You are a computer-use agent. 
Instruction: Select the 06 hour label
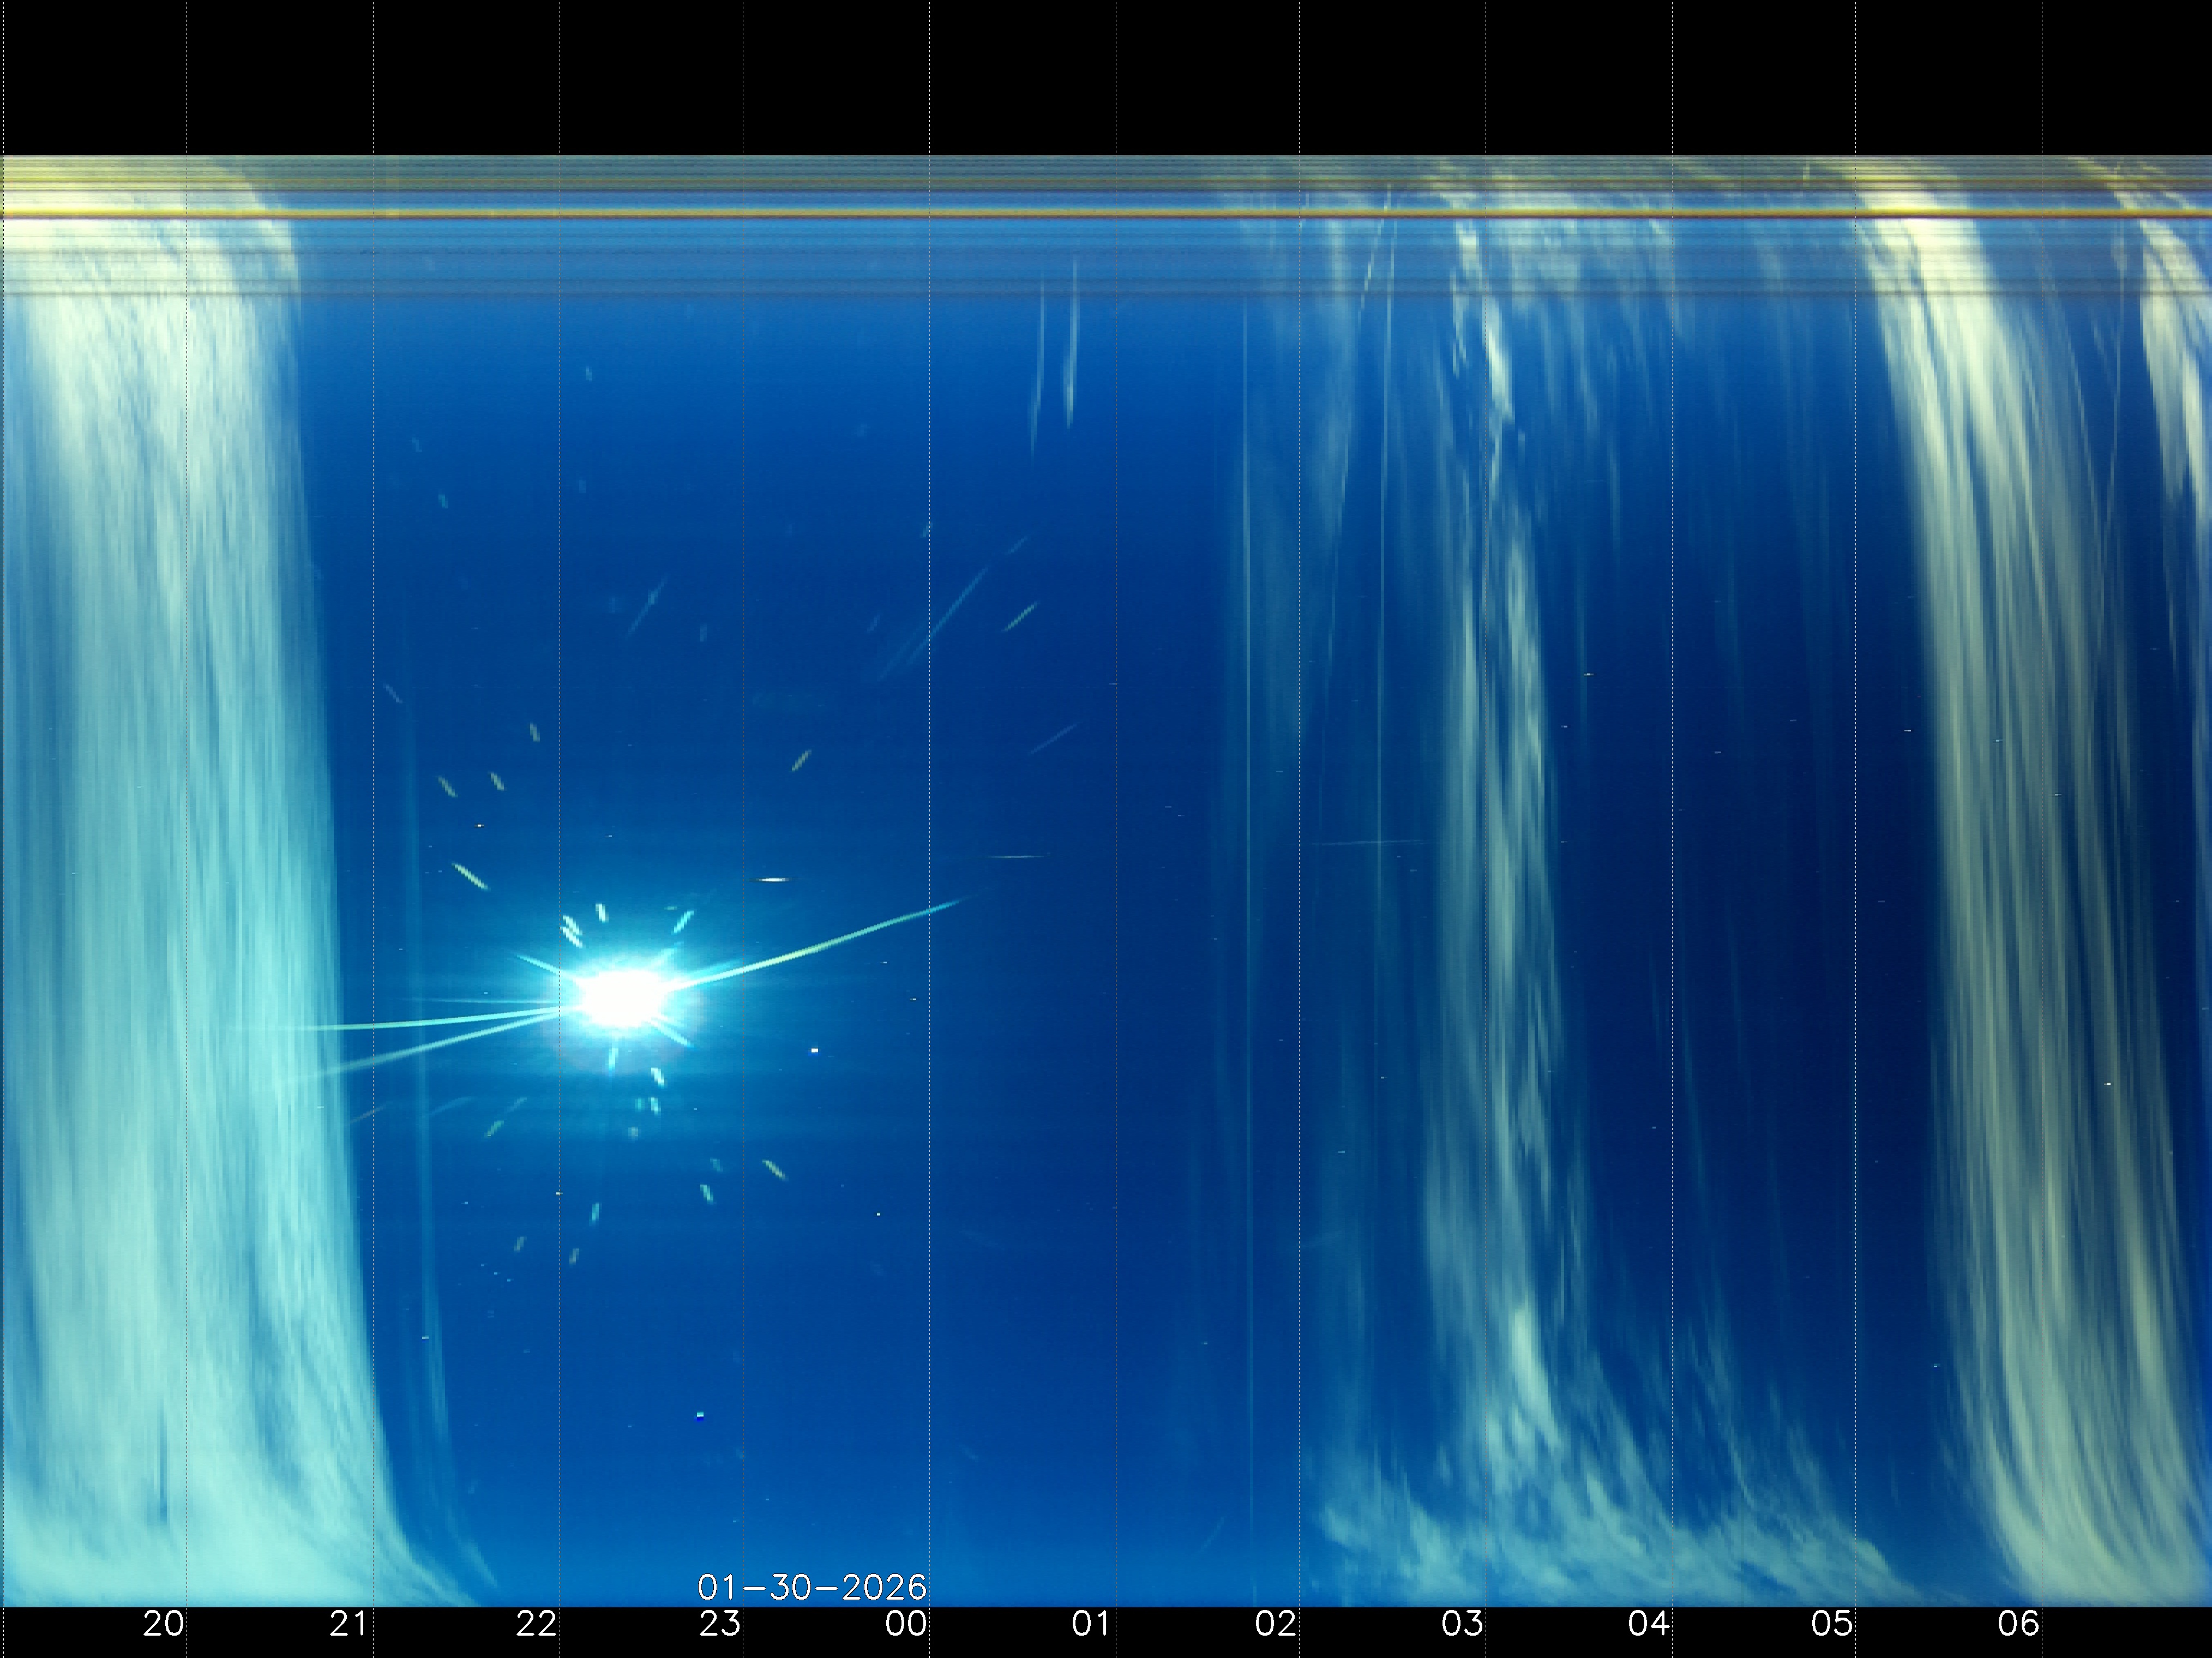click(2018, 1623)
